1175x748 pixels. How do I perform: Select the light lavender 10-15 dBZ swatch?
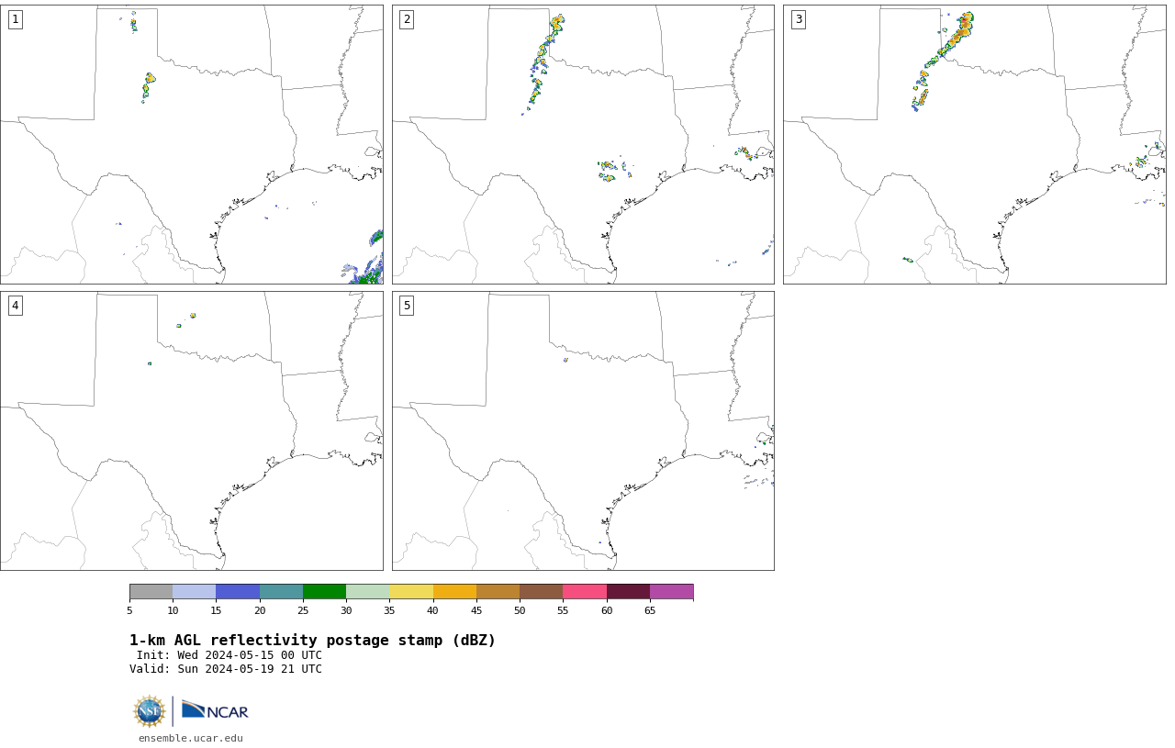pos(195,591)
